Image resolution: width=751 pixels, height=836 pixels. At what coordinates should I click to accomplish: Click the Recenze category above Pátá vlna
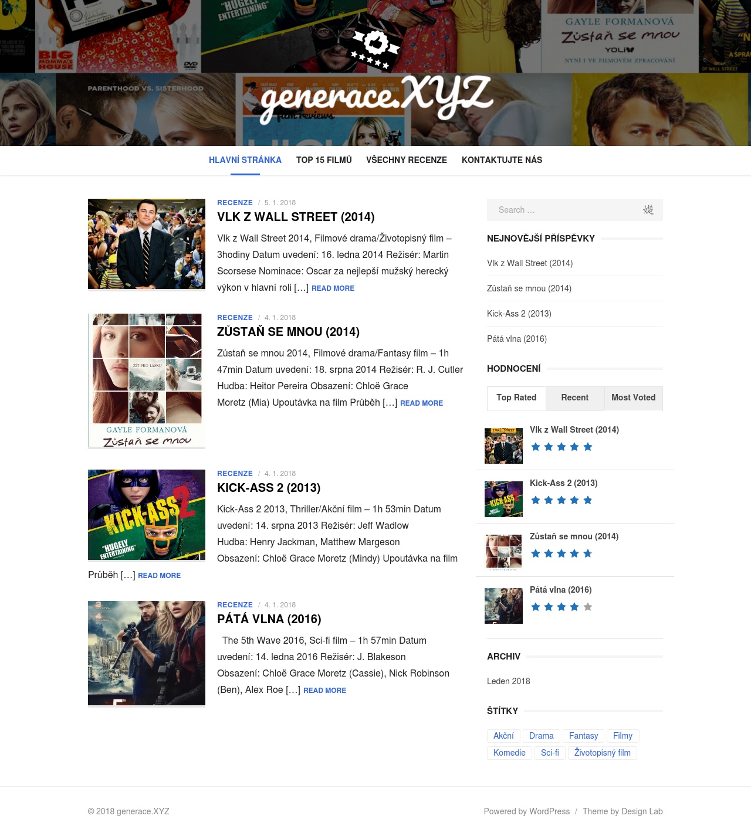[235, 605]
